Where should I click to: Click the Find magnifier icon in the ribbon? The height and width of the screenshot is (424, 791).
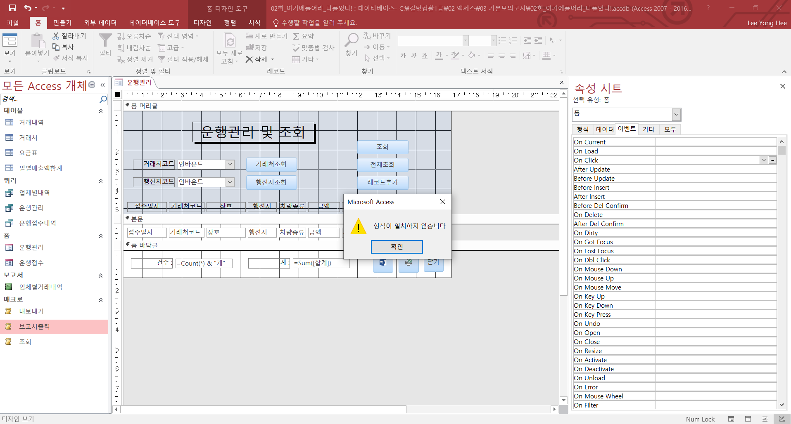pos(351,40)
